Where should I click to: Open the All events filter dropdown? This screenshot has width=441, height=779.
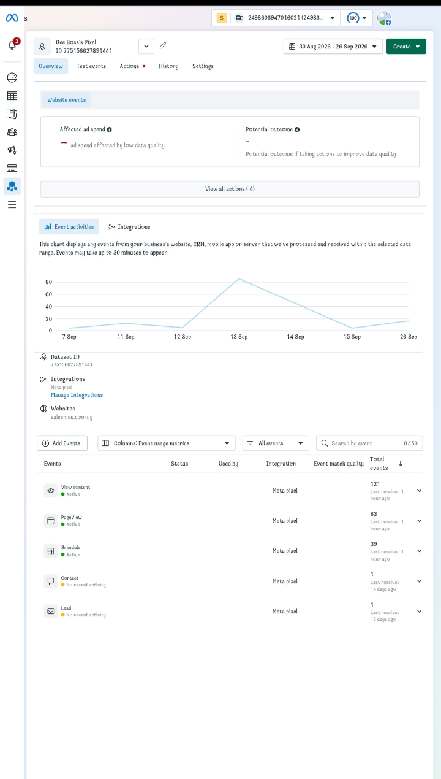[276, 443]
